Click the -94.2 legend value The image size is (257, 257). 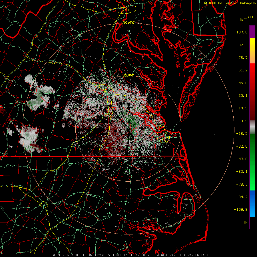(x=242, y=197)
